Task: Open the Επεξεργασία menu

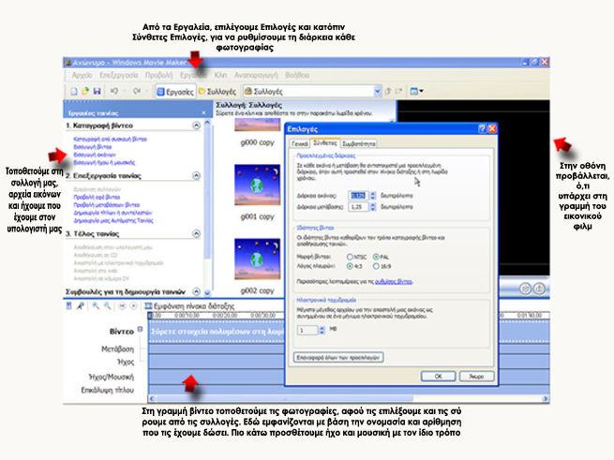Action: point(119,75)
